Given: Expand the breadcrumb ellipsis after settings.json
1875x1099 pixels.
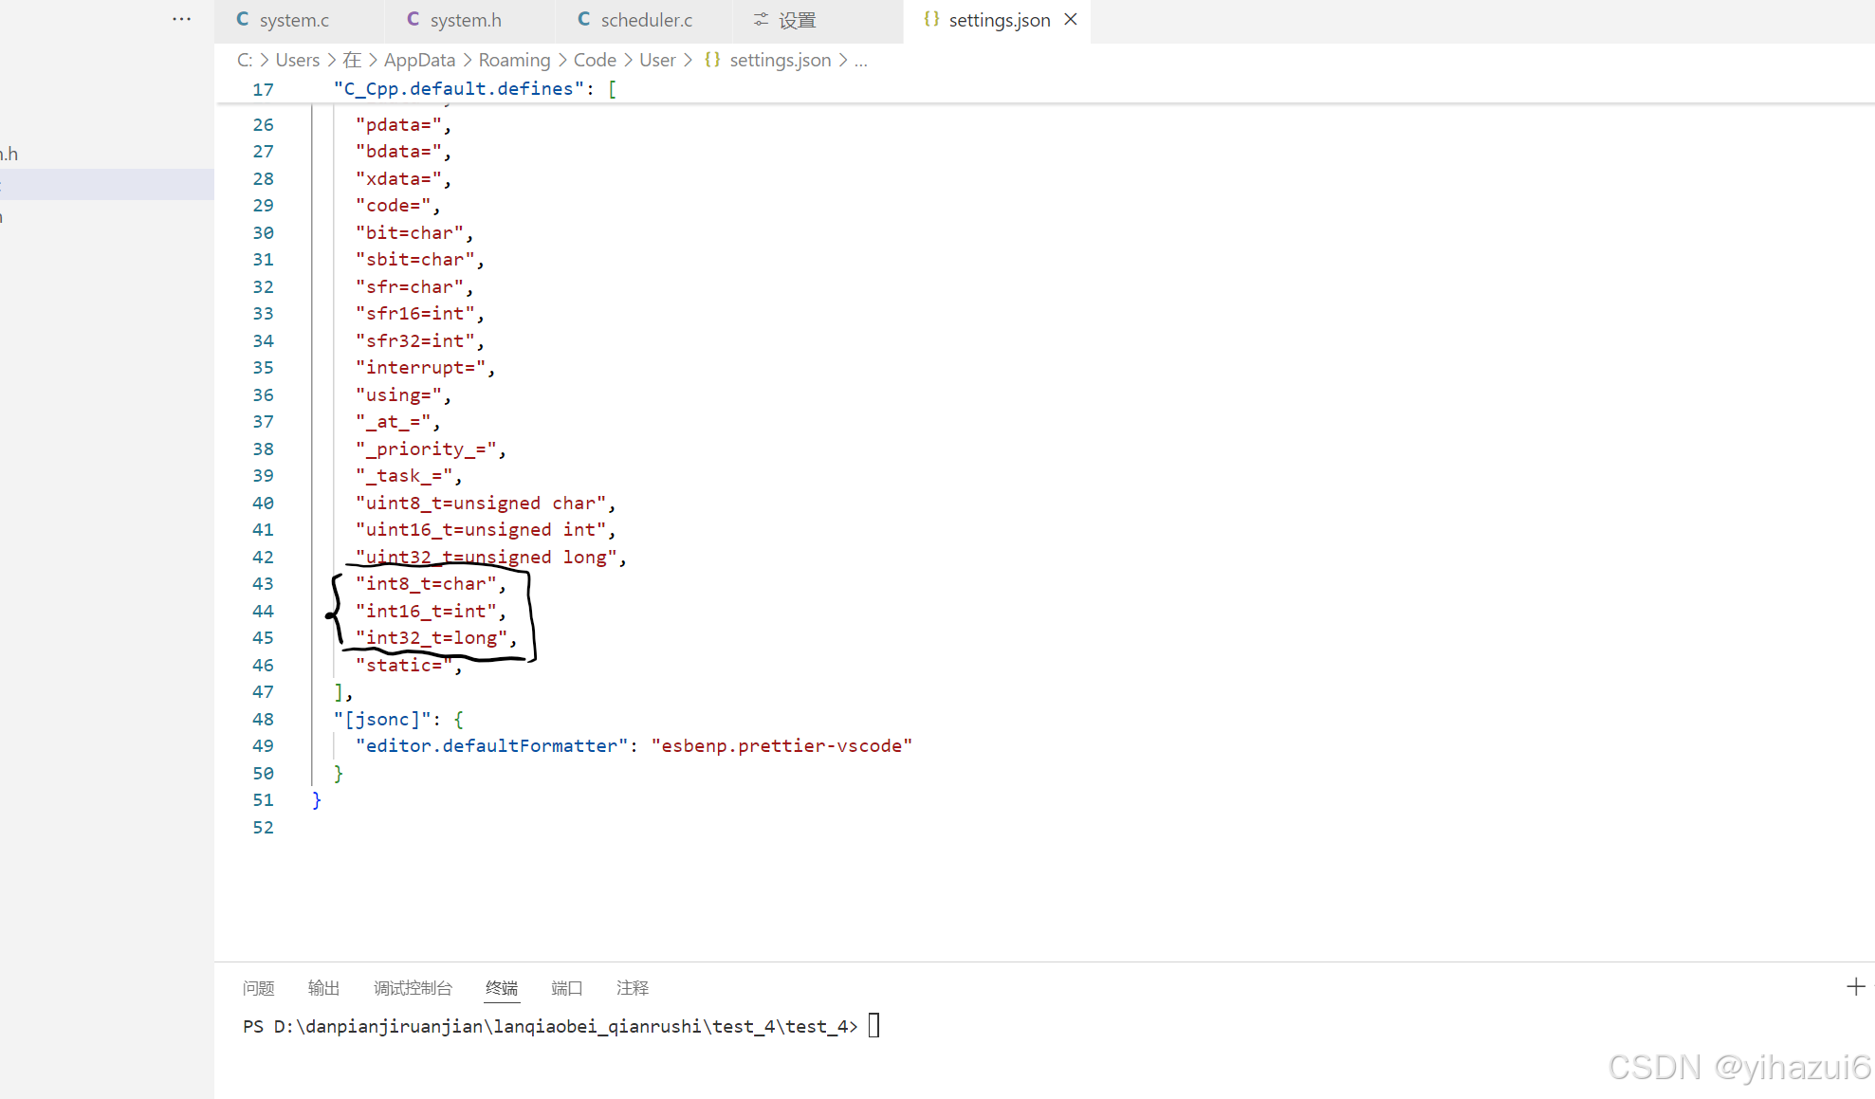Looking at the screenshot, I should [860, 60].
